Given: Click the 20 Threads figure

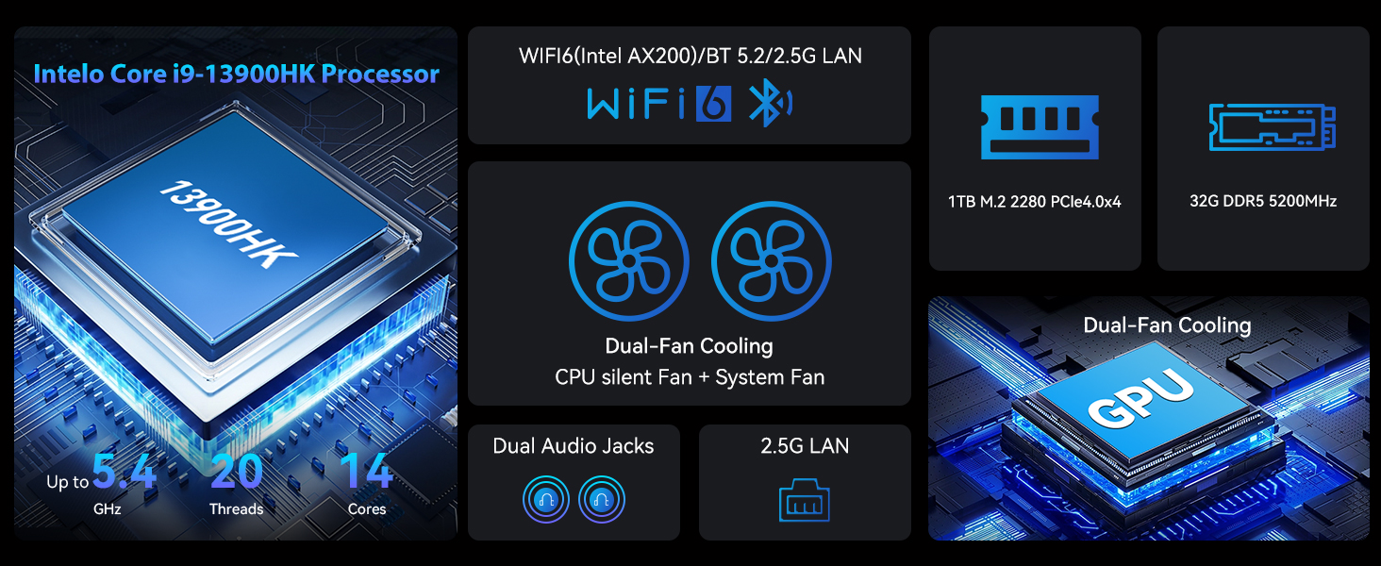Looking at the screenshot, I should (237, 483).
